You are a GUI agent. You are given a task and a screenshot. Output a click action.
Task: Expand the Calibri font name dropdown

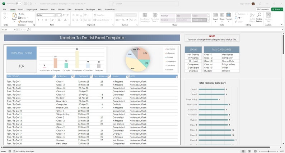point(54,15)
